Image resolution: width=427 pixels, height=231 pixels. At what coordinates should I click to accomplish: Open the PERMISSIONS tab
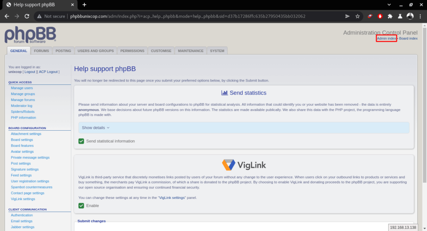coord(132,51)
